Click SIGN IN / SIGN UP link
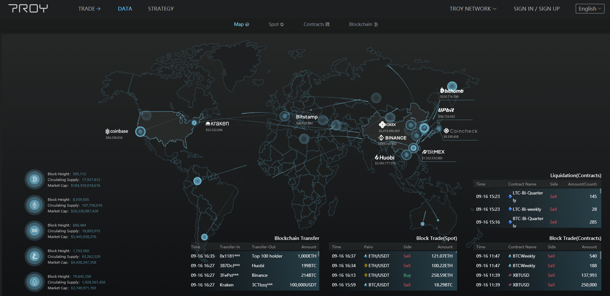Screen dimensions: 610x296 click(x=537, y=9)
